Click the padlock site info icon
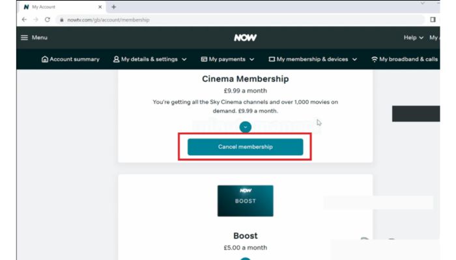 coord(61,20)
